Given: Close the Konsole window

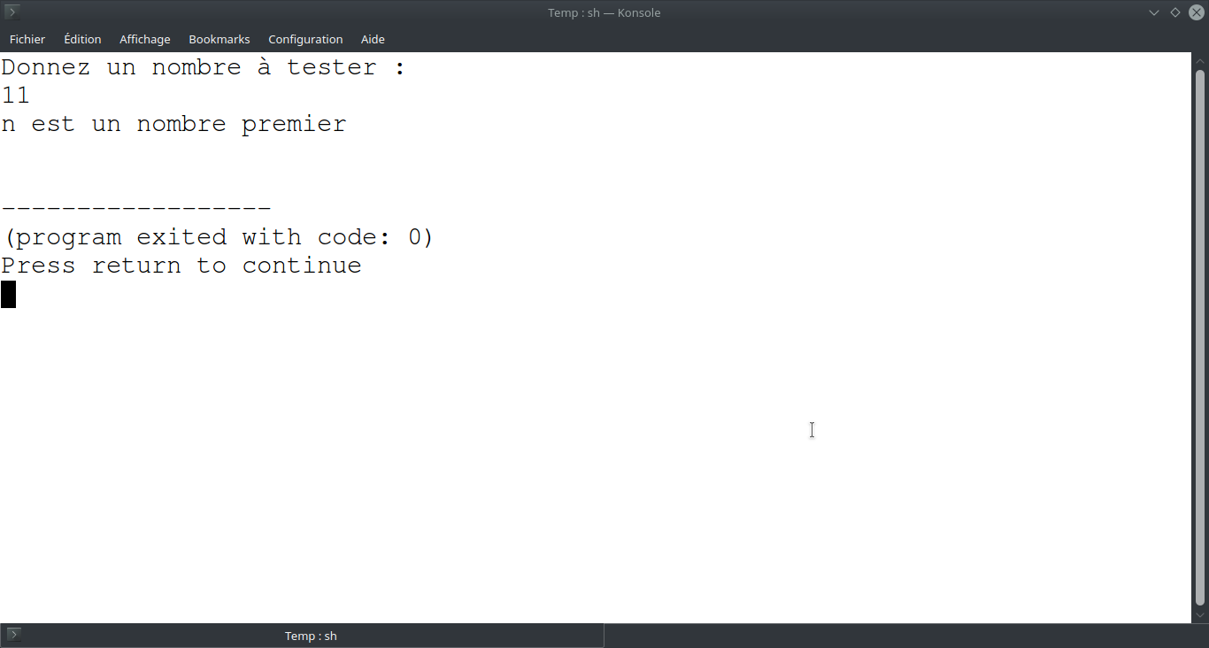Looking at the screenshot, I should [1197, 12].
